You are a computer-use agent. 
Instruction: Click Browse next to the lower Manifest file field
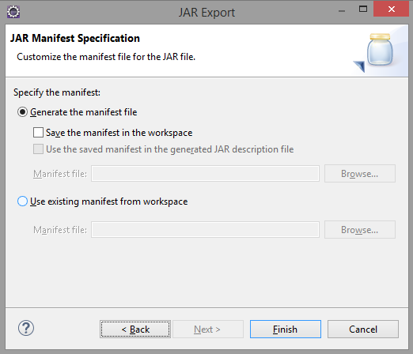pos(360,230)
